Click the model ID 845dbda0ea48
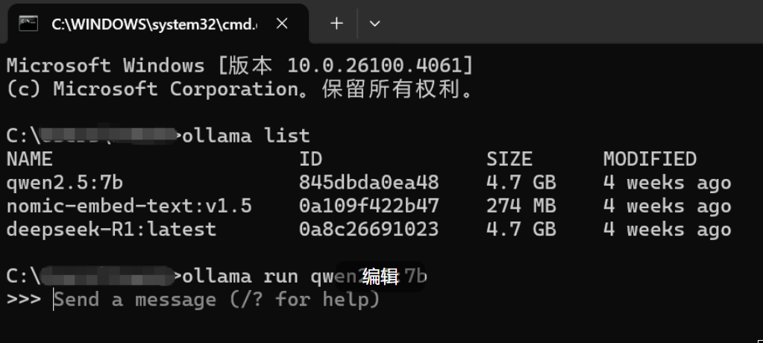This screenshot has height=343, width=763. click(368, 183)
